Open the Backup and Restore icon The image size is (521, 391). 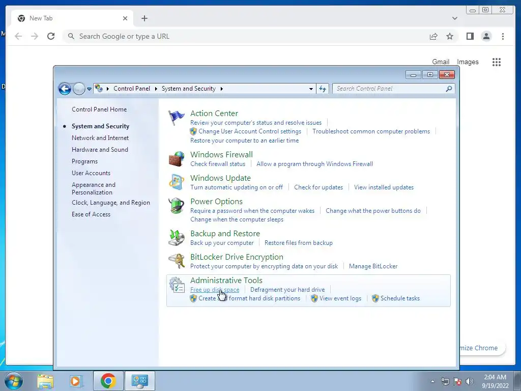(x=176, y=238)
